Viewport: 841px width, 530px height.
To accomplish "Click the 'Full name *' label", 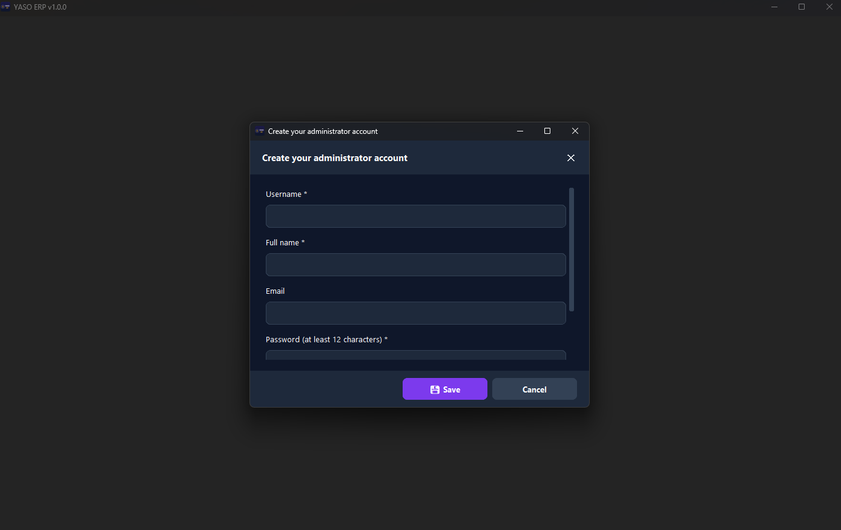I will point(285,243).
